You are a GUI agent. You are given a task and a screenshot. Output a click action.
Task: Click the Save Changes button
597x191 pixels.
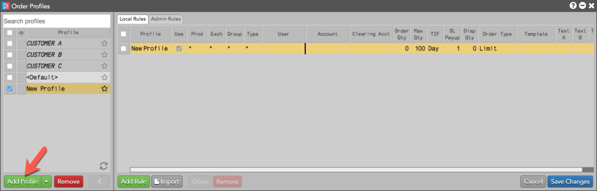pyautogui.click(x=570, y=182)
